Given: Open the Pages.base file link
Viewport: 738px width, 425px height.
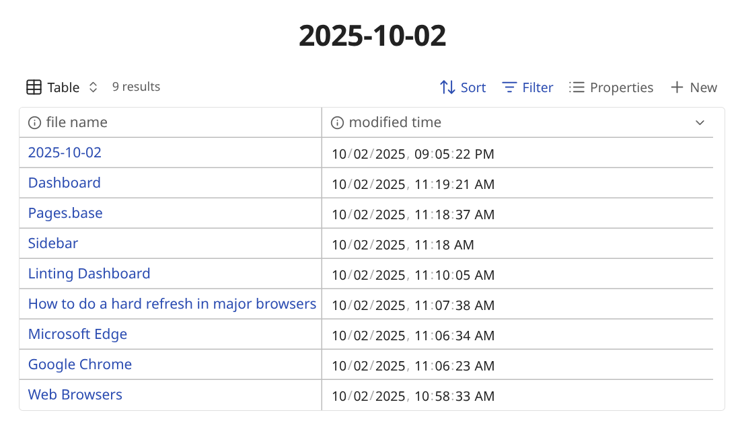Looking at the screenshot, I should [x=65, y=213].
